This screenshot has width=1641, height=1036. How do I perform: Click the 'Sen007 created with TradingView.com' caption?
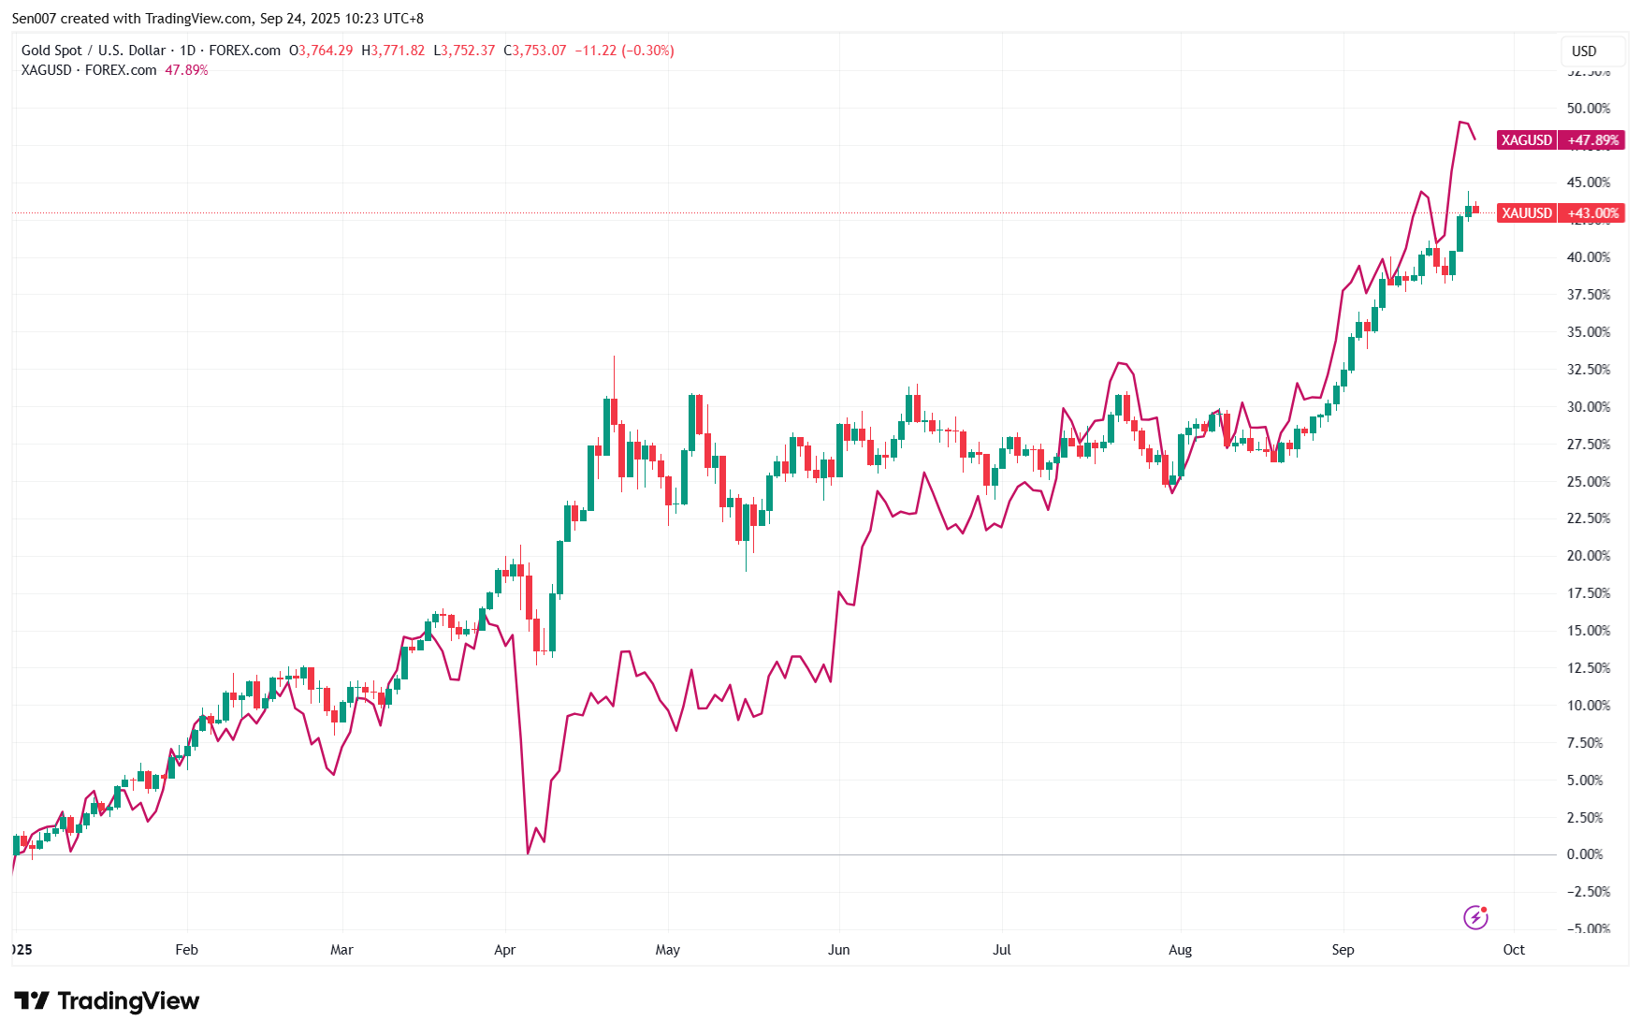tap(132, 19)
